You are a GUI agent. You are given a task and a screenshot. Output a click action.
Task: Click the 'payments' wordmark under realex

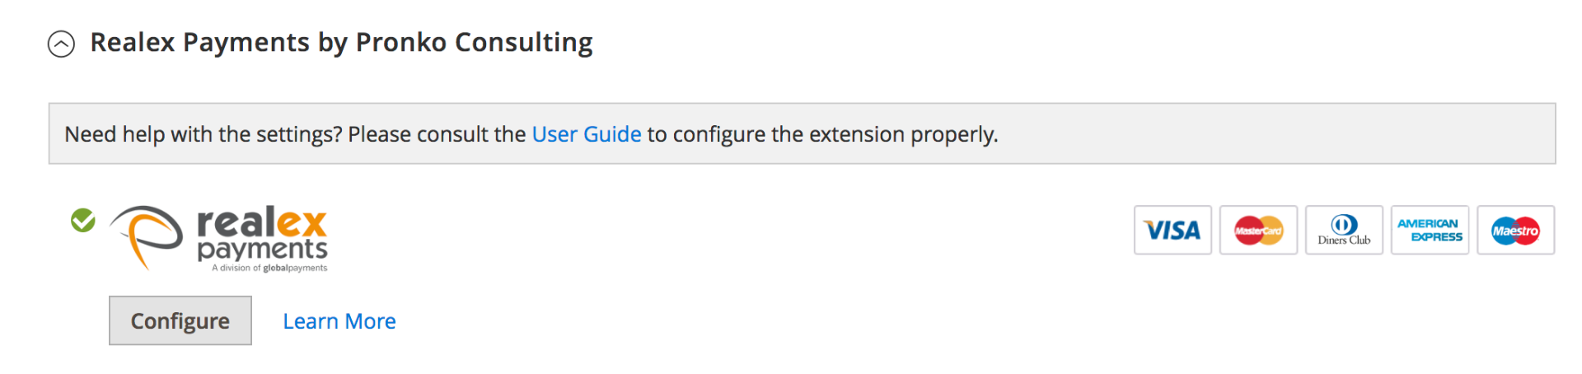[263, 250]
